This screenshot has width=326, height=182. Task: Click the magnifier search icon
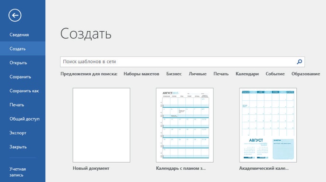pos(300,61)
